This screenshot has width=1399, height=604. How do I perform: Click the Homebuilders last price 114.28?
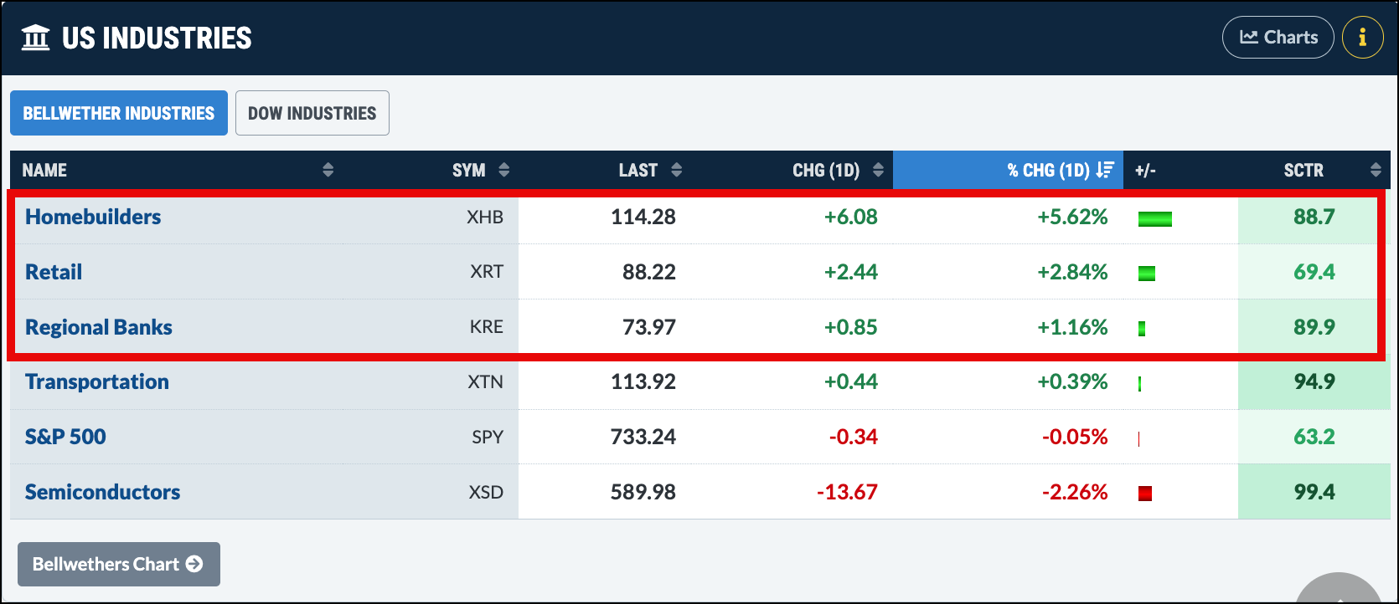pos(643,217)
